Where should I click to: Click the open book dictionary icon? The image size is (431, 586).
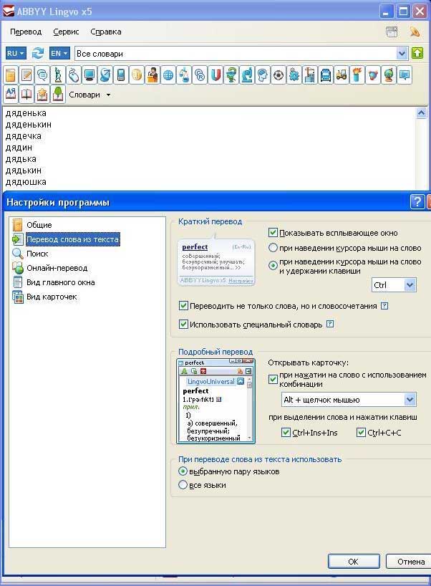click(26, 94)
